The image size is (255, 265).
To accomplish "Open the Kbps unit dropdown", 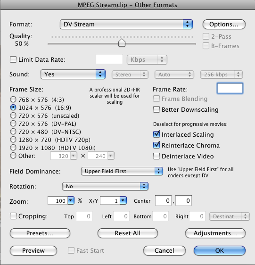I will click(147, 60).
